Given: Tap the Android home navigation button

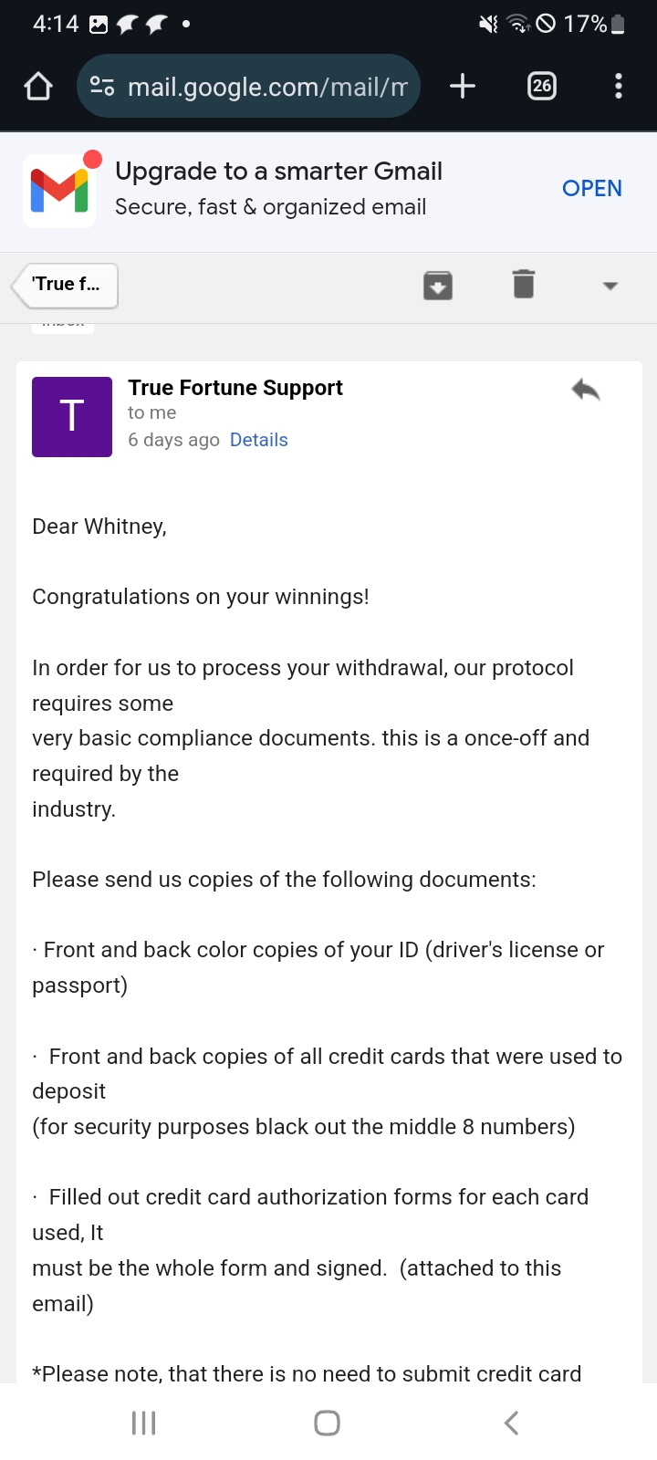Looking at the screenshot, I should coord(328,1423).
